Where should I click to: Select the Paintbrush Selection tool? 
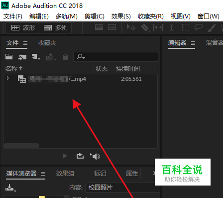(x=212, y=28)
